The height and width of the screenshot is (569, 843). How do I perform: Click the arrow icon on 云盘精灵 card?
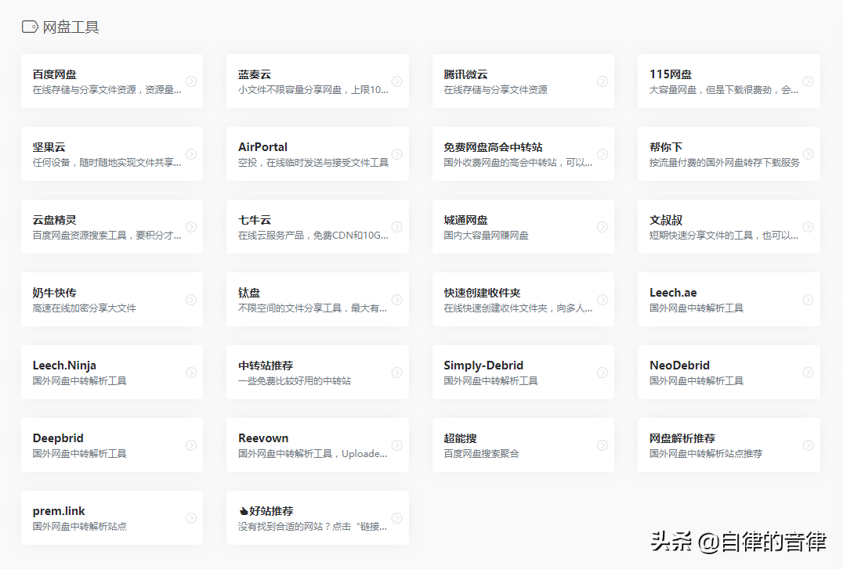[x=191, y=227]
